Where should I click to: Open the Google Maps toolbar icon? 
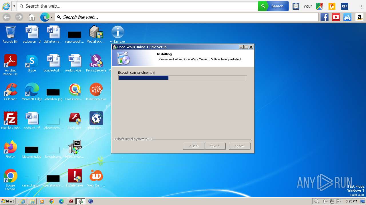(x=319, y=6)
